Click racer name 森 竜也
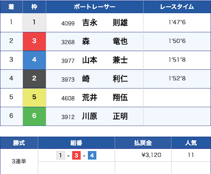 pos(105,41)
